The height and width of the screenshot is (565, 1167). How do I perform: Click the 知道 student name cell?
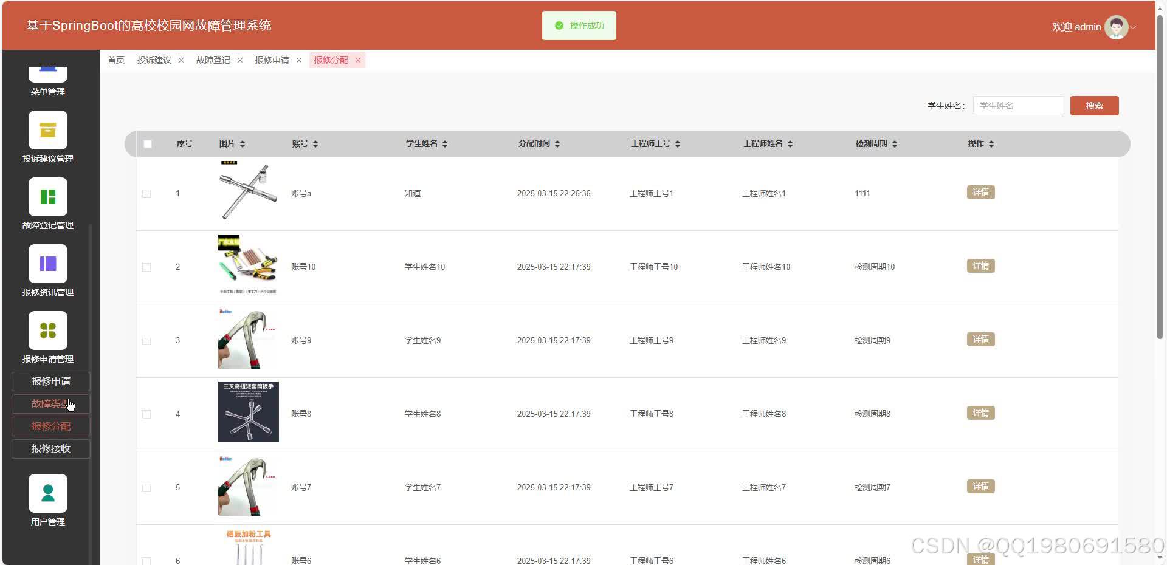coord(413,194)
